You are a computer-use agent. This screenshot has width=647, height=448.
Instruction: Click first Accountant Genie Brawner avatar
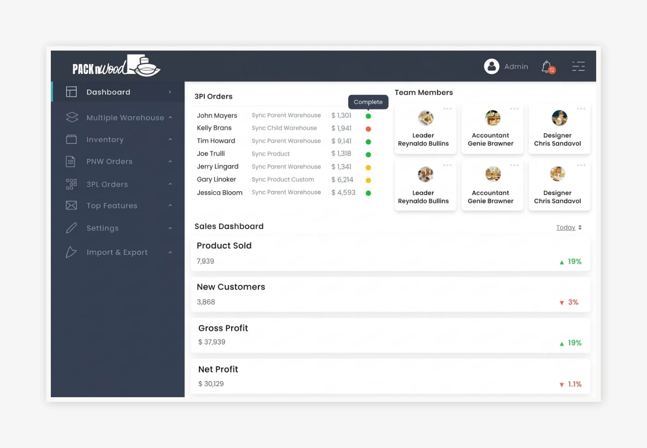click(x=493, y=118)
